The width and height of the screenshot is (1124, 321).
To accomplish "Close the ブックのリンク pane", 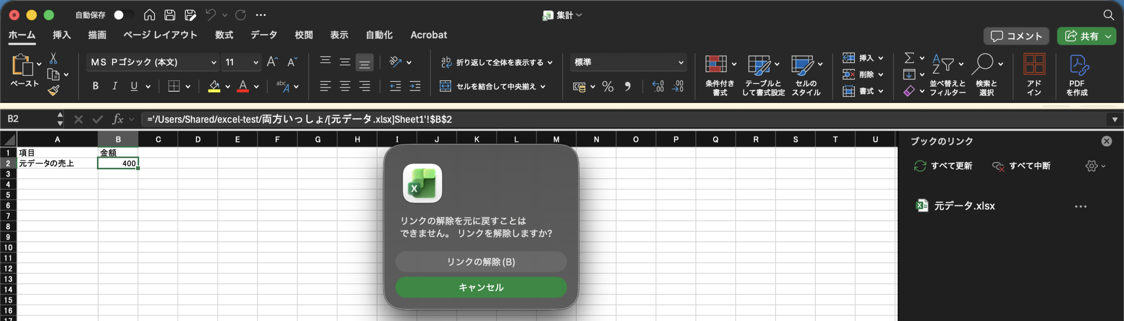I will click(x=1106, y=141).
